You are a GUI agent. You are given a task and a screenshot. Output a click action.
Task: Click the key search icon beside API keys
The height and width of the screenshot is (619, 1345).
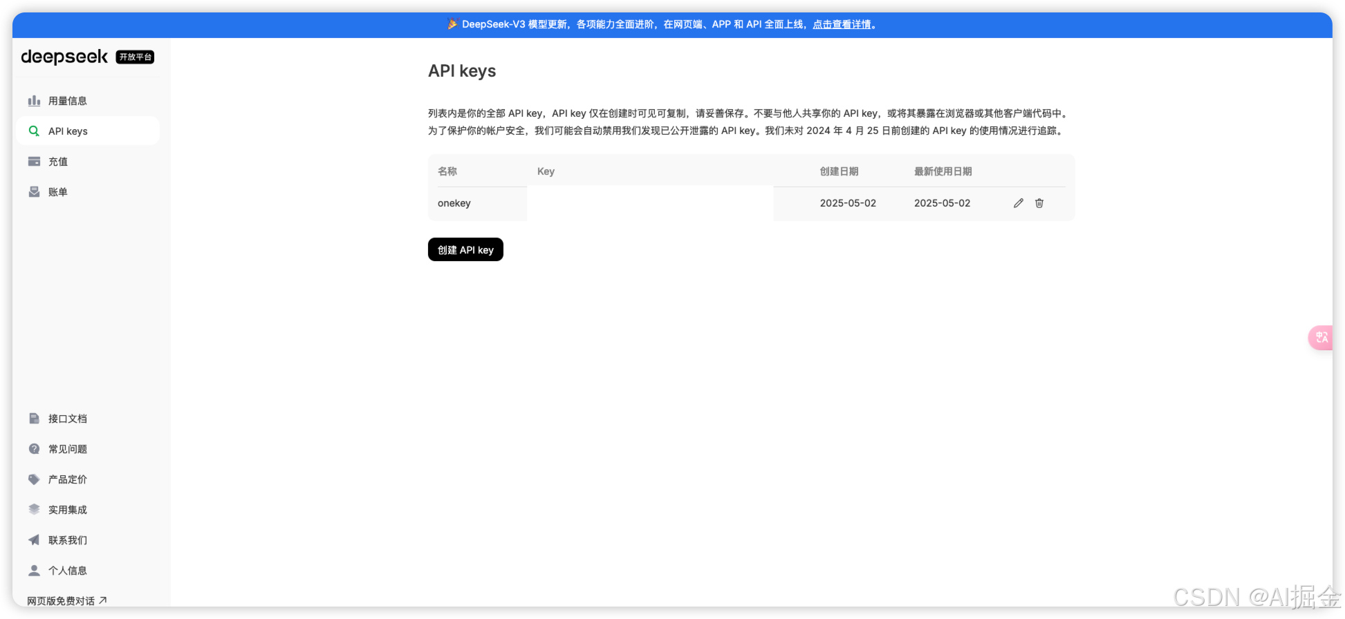tap(34, 131)
